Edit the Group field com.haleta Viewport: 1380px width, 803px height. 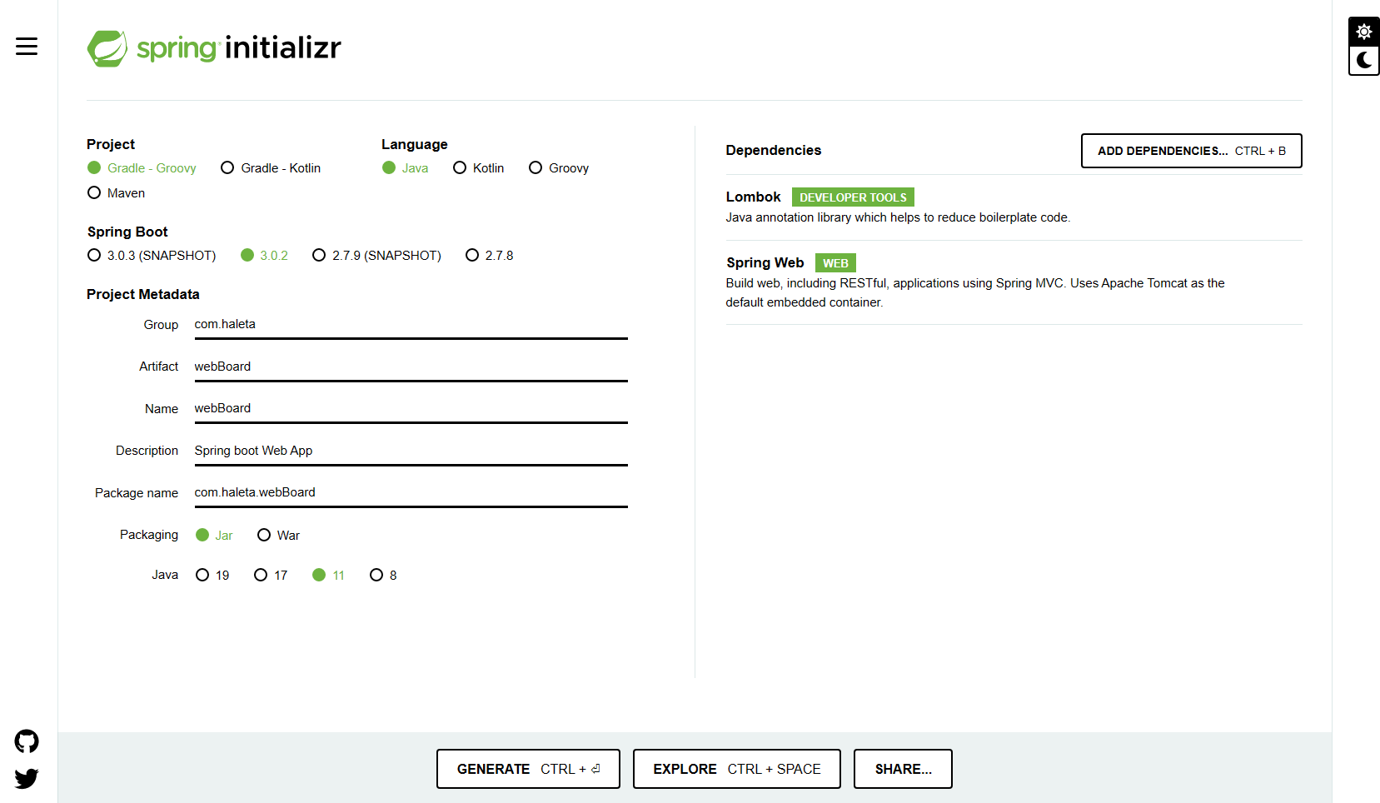pyautogui.click(x=411, y=325)
